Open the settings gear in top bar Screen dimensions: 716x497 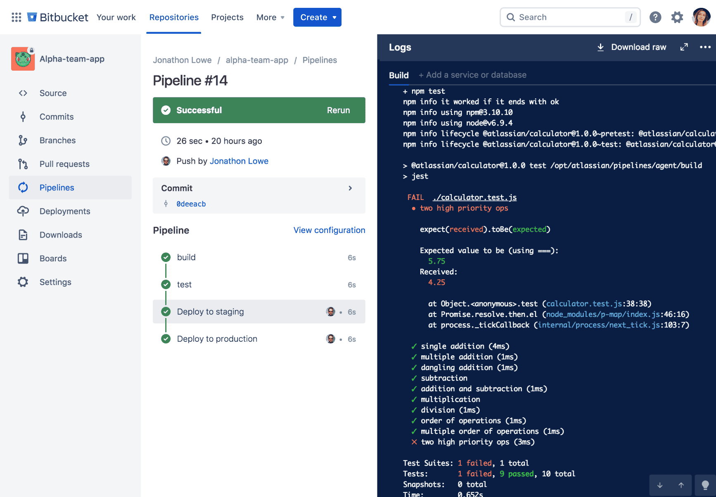(x=677, y=17)
